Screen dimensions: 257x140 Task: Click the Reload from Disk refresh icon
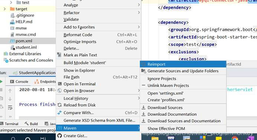click(60, 105)
